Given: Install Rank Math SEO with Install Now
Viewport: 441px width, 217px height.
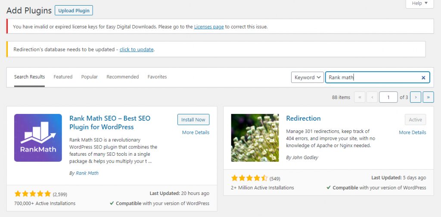Looking at the screenshot, I should [193, 120].
